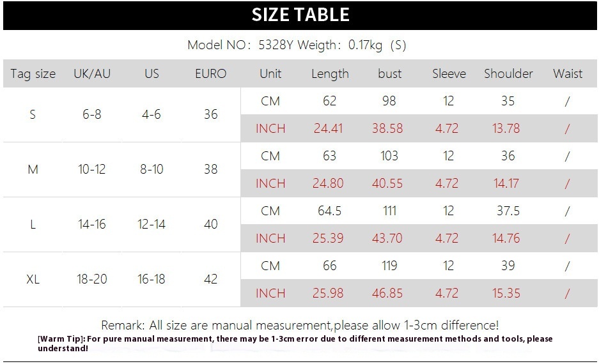Select the 46.85 bust inch value

(388, 293)
